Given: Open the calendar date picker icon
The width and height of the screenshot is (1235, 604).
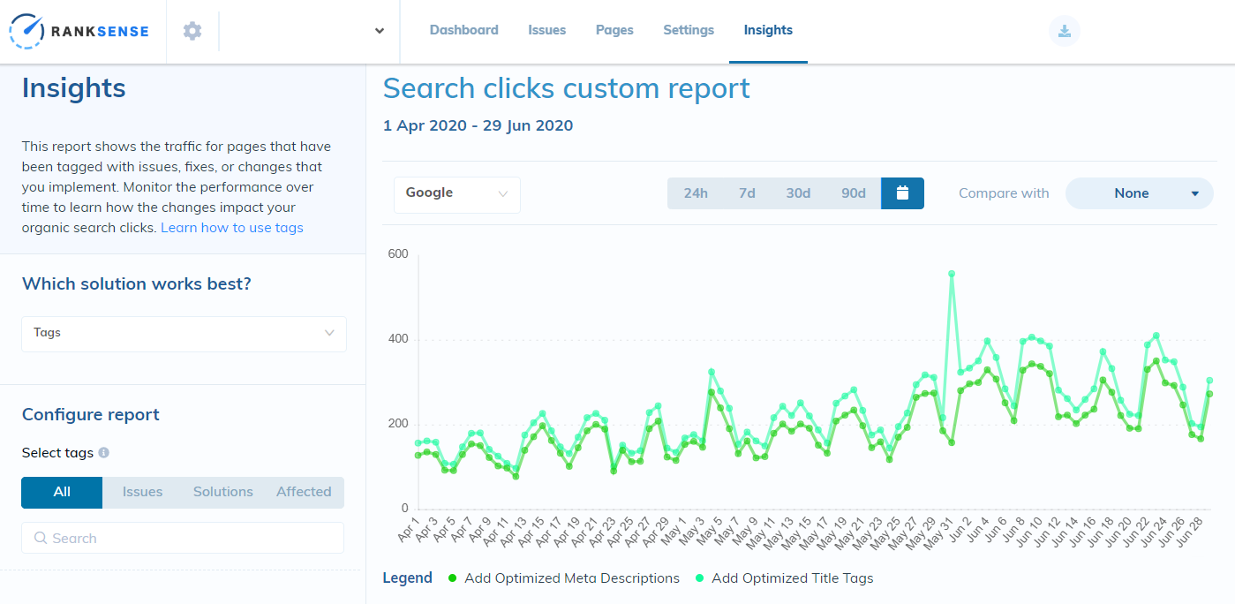Looking at the screenshot, I should click(902, 193).
